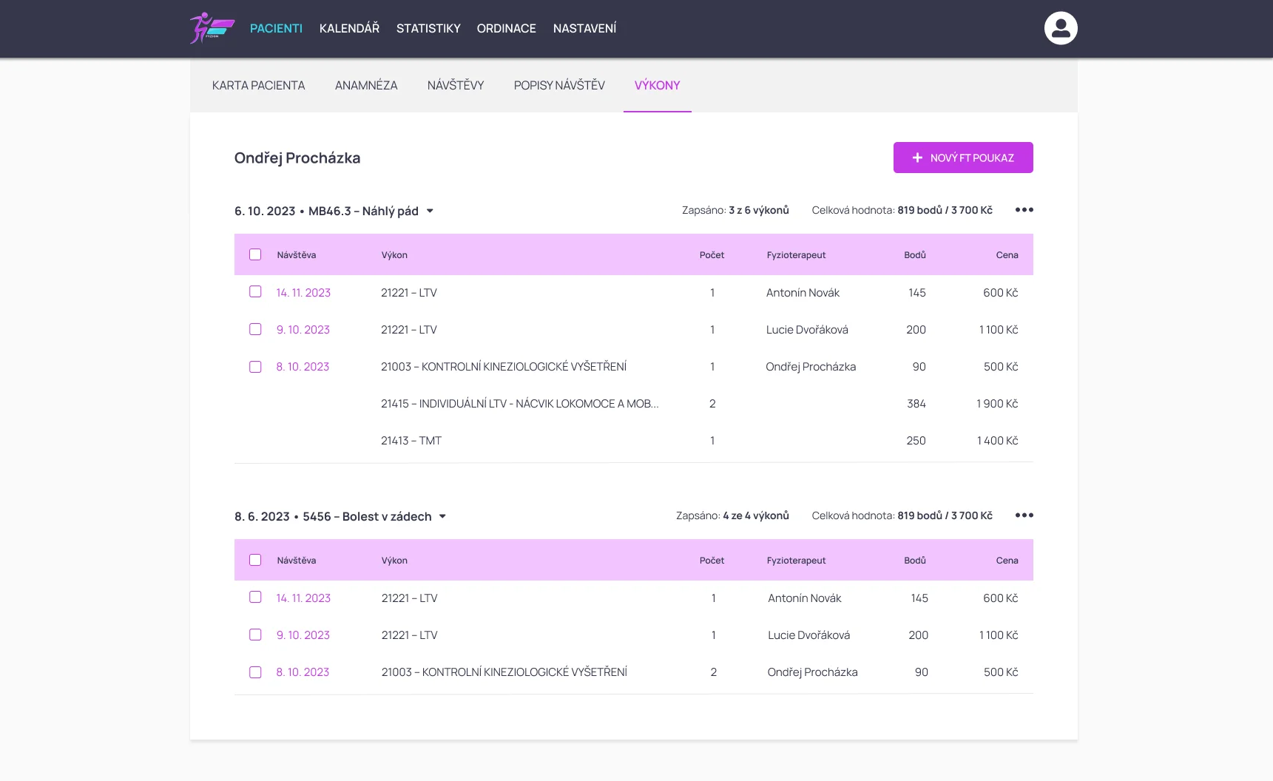Screen dimensions: 1273x781
Task: Click the plus icon in Nový FT poukaz
Action: coord(917,158)
